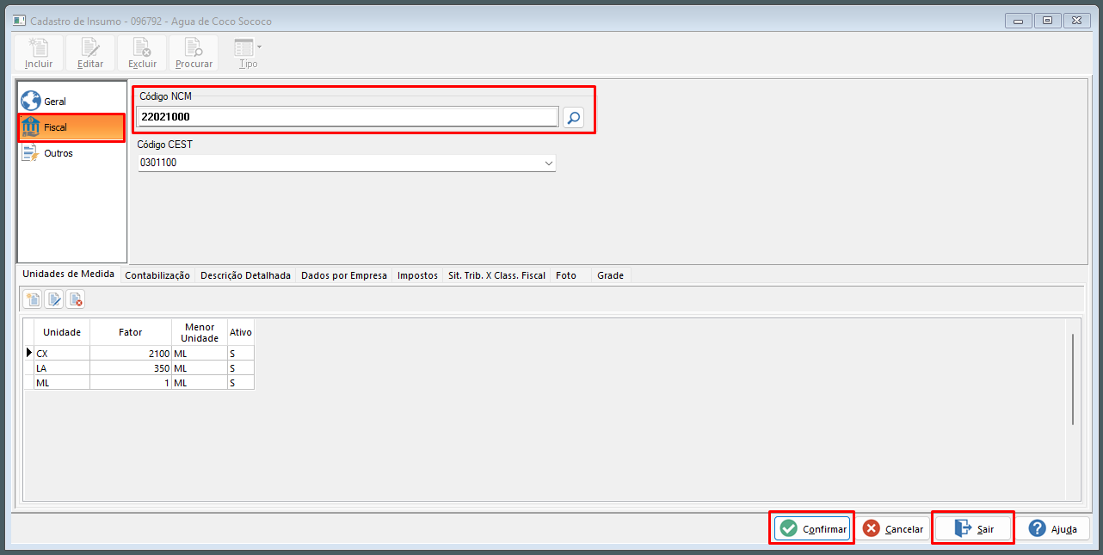Click the Fator column header
This screenshot has width=1103, height=555.
tap(131, 332)
